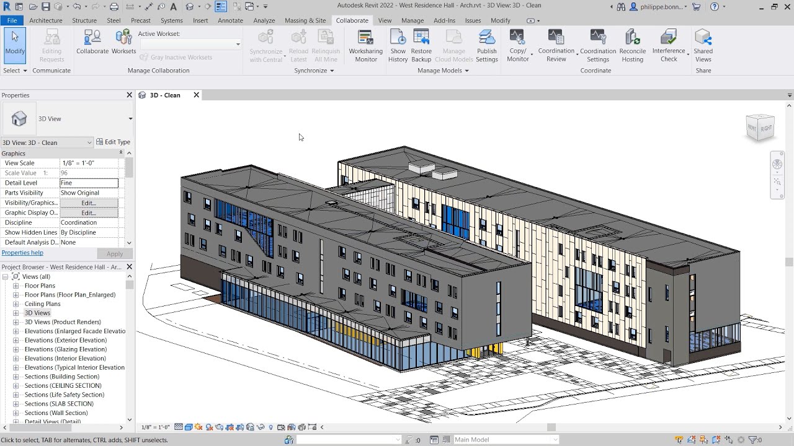This screenshot has height=446, width=794.
Task: Toggle visual style on view control bar
Action: click(189, 427)
